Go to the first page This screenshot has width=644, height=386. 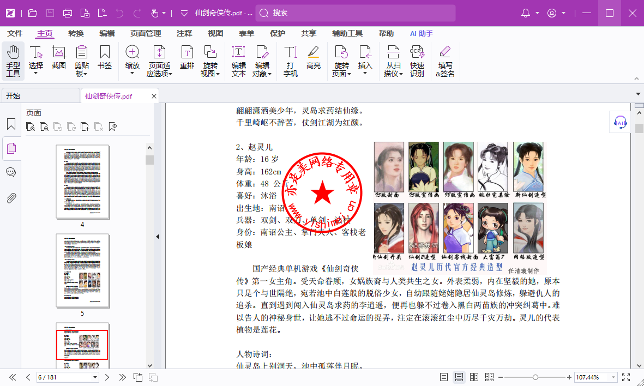click(13, 377)
